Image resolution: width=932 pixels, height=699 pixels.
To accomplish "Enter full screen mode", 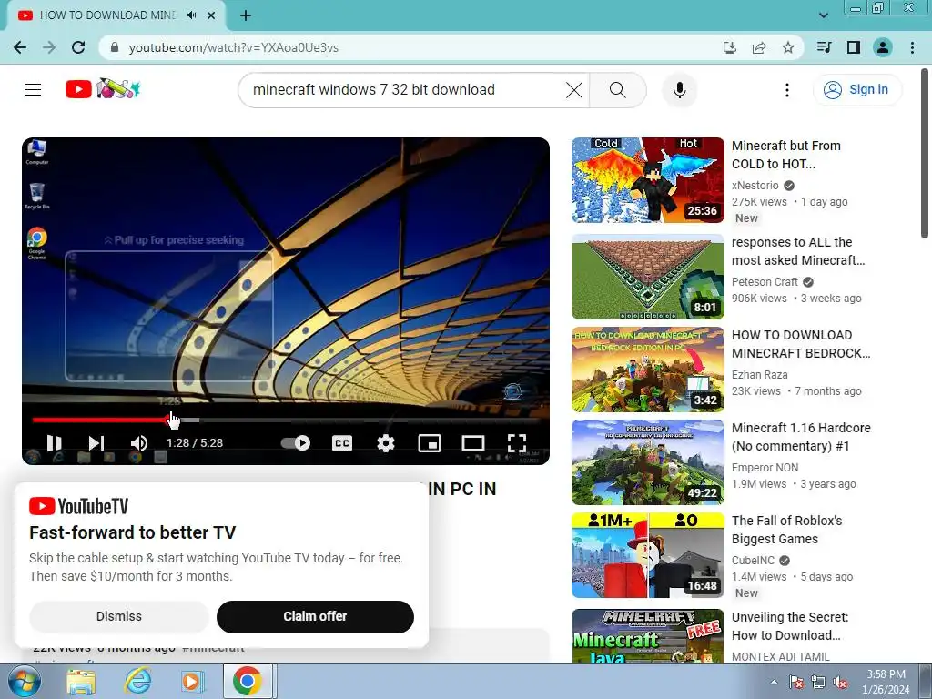I will point(517,443).
